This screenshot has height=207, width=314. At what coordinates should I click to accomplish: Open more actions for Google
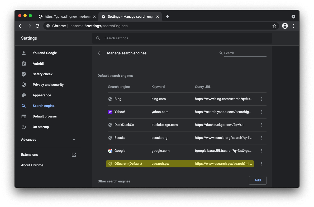262,151
